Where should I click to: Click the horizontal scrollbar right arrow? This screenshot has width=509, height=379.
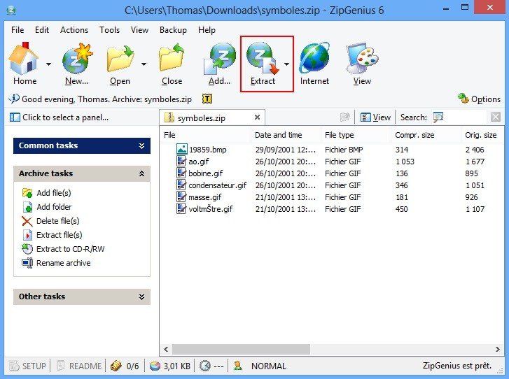[498, 349]
